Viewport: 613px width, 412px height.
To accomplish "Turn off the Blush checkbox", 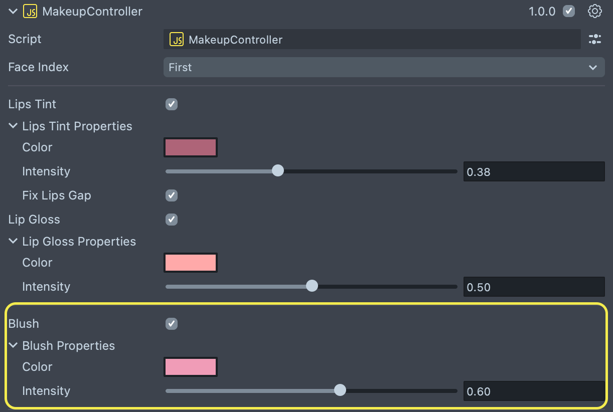I will (x=172, y=324).
